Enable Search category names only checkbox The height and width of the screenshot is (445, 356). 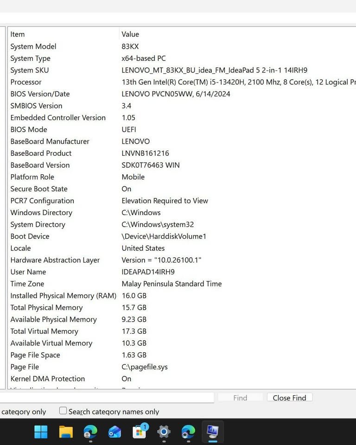(63, 411)
